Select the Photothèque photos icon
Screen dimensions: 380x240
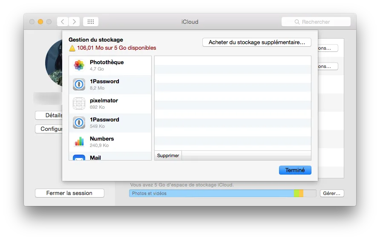[x=79, y=65]
